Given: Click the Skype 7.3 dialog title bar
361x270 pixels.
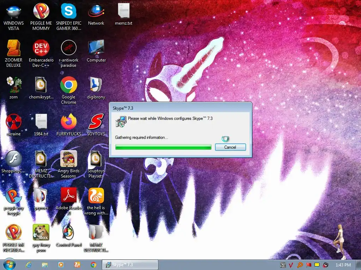Looking at the screenshot, I should tap(180, 108).
